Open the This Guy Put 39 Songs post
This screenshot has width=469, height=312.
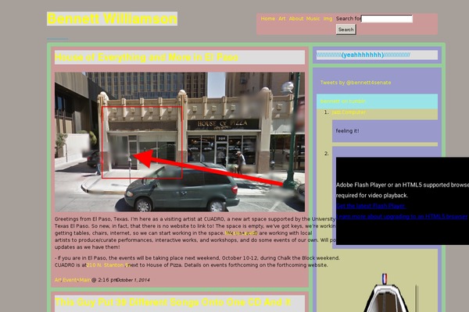click(173, 302)
